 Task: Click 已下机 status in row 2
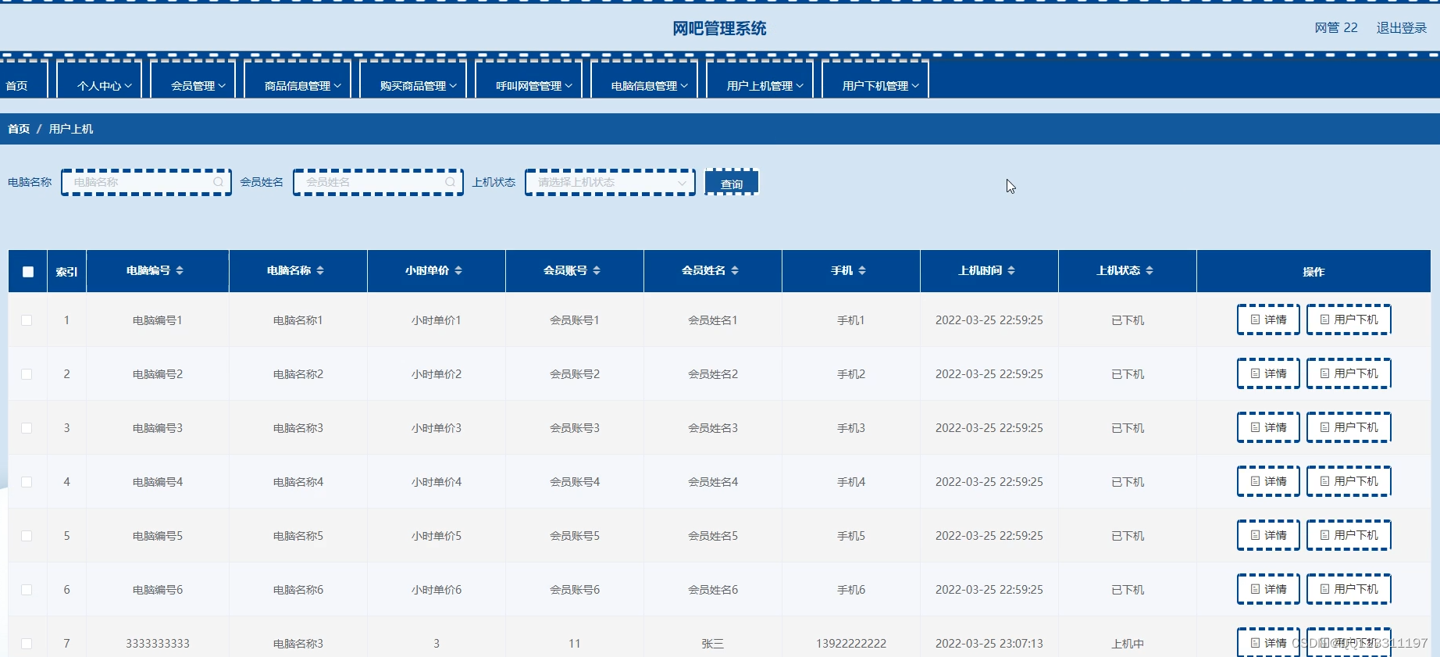pos(1128,374)
